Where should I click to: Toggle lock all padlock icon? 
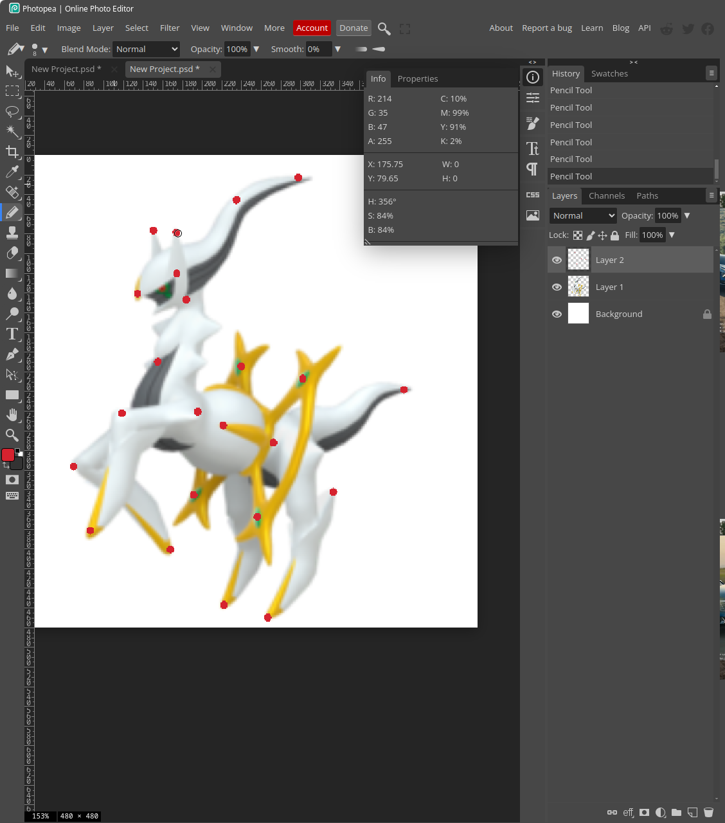point(614,235)
